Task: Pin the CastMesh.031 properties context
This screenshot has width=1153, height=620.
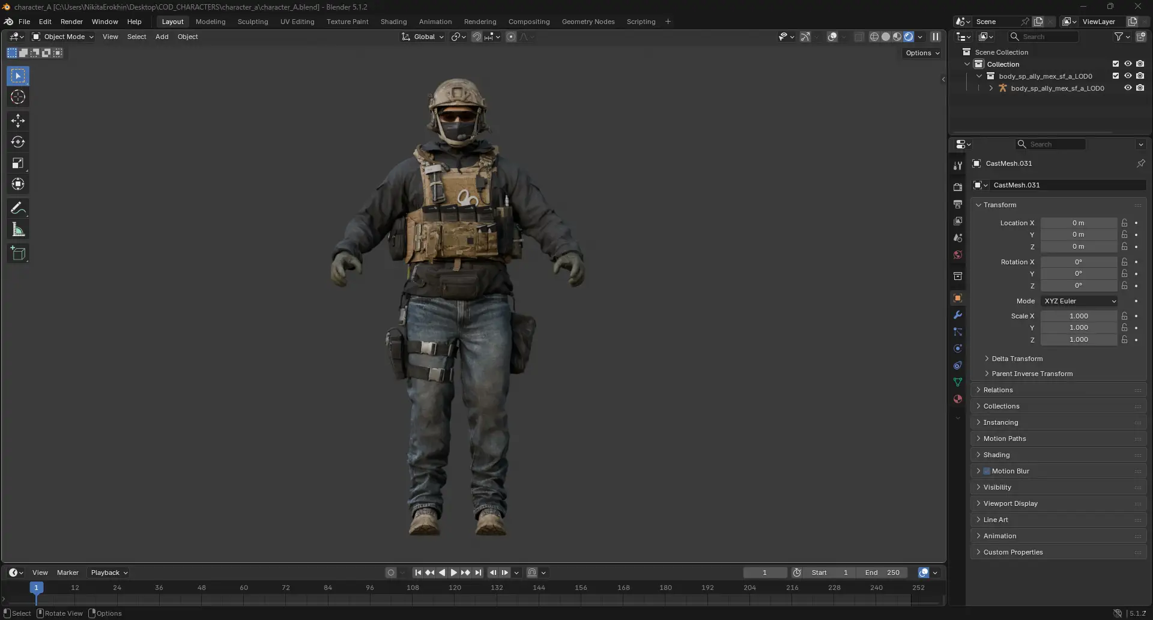Action: pyautogui.click(x=1140, y=163)
